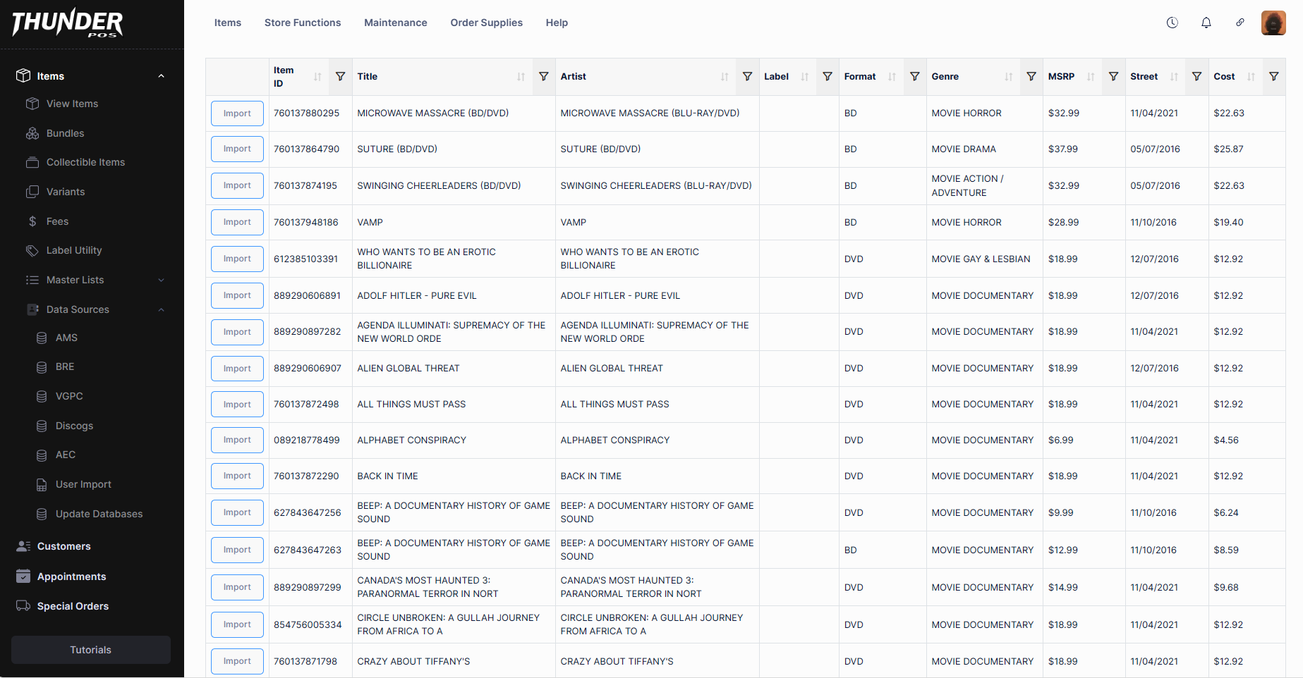Click the Tutorials button

click(90, 650)
